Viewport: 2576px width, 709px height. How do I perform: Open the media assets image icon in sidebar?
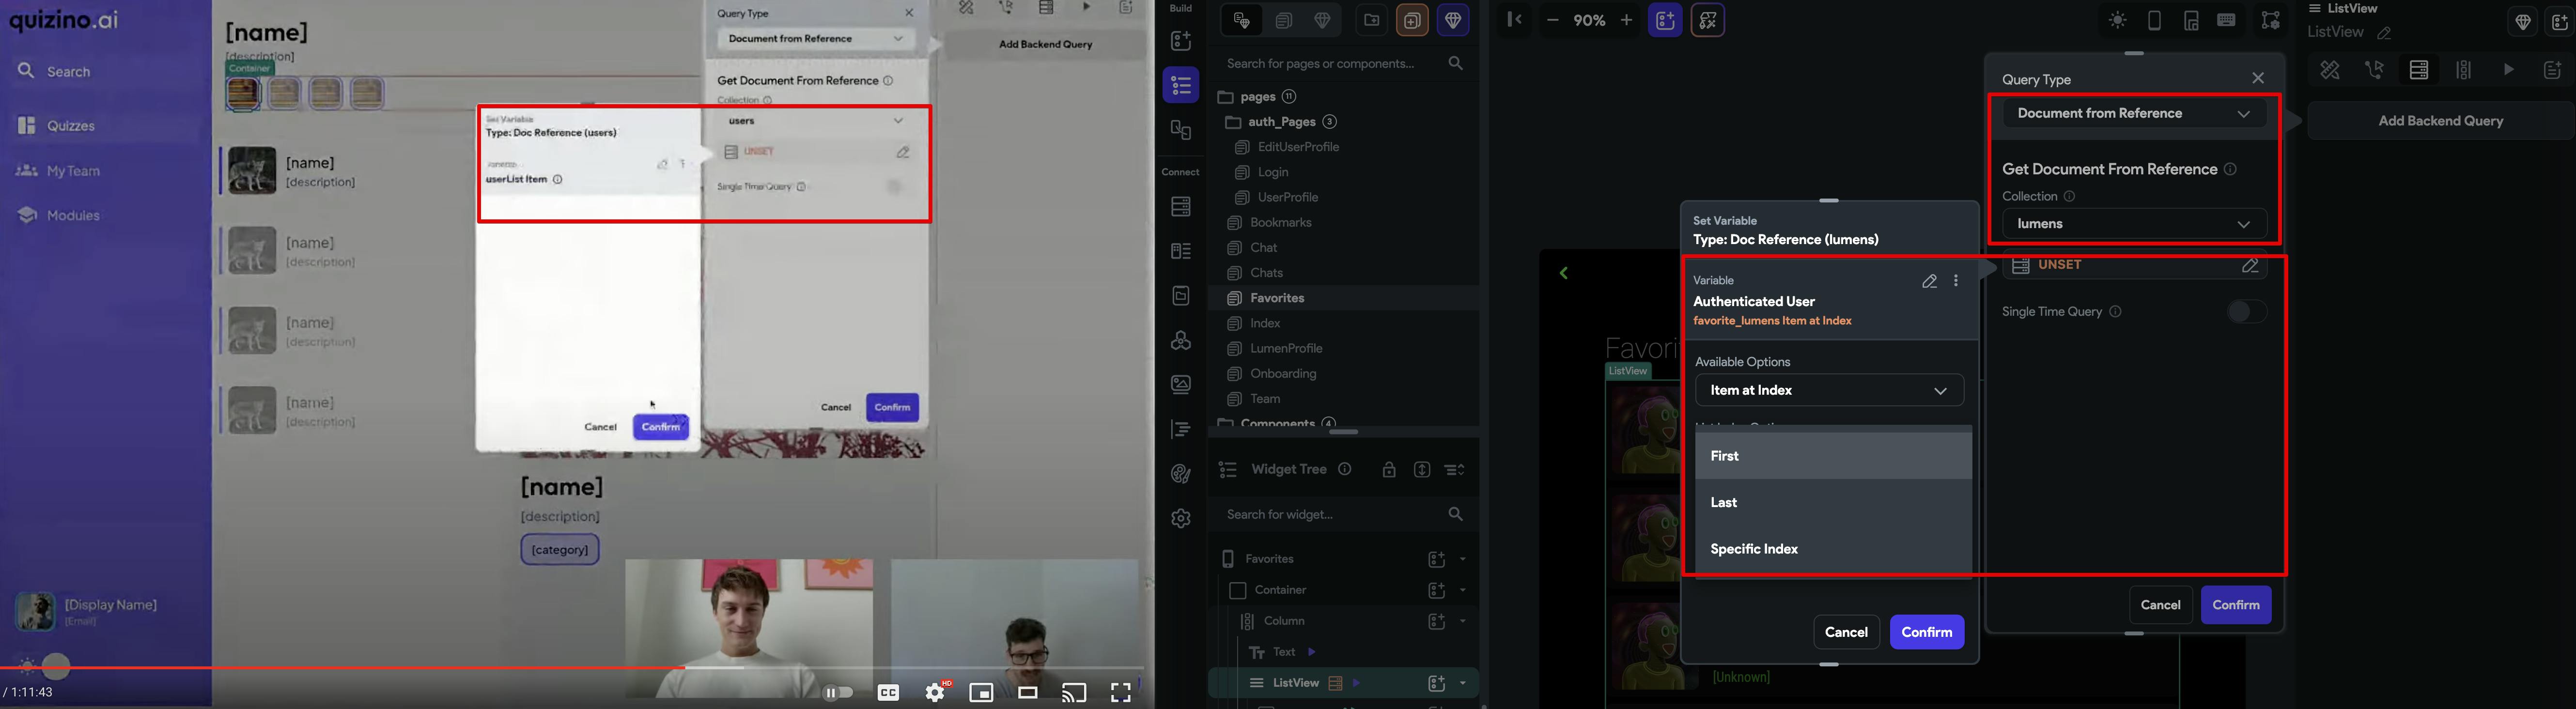pyautogui.click(x=1181, y=385)
